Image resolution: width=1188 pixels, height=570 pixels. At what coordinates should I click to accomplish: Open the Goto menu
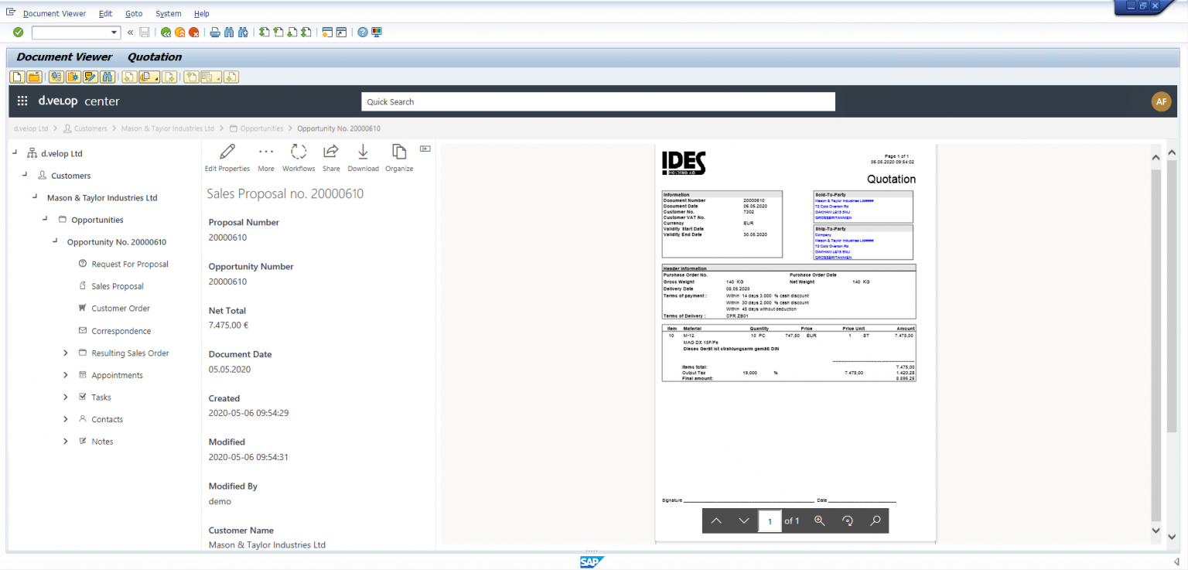point(134,14)
